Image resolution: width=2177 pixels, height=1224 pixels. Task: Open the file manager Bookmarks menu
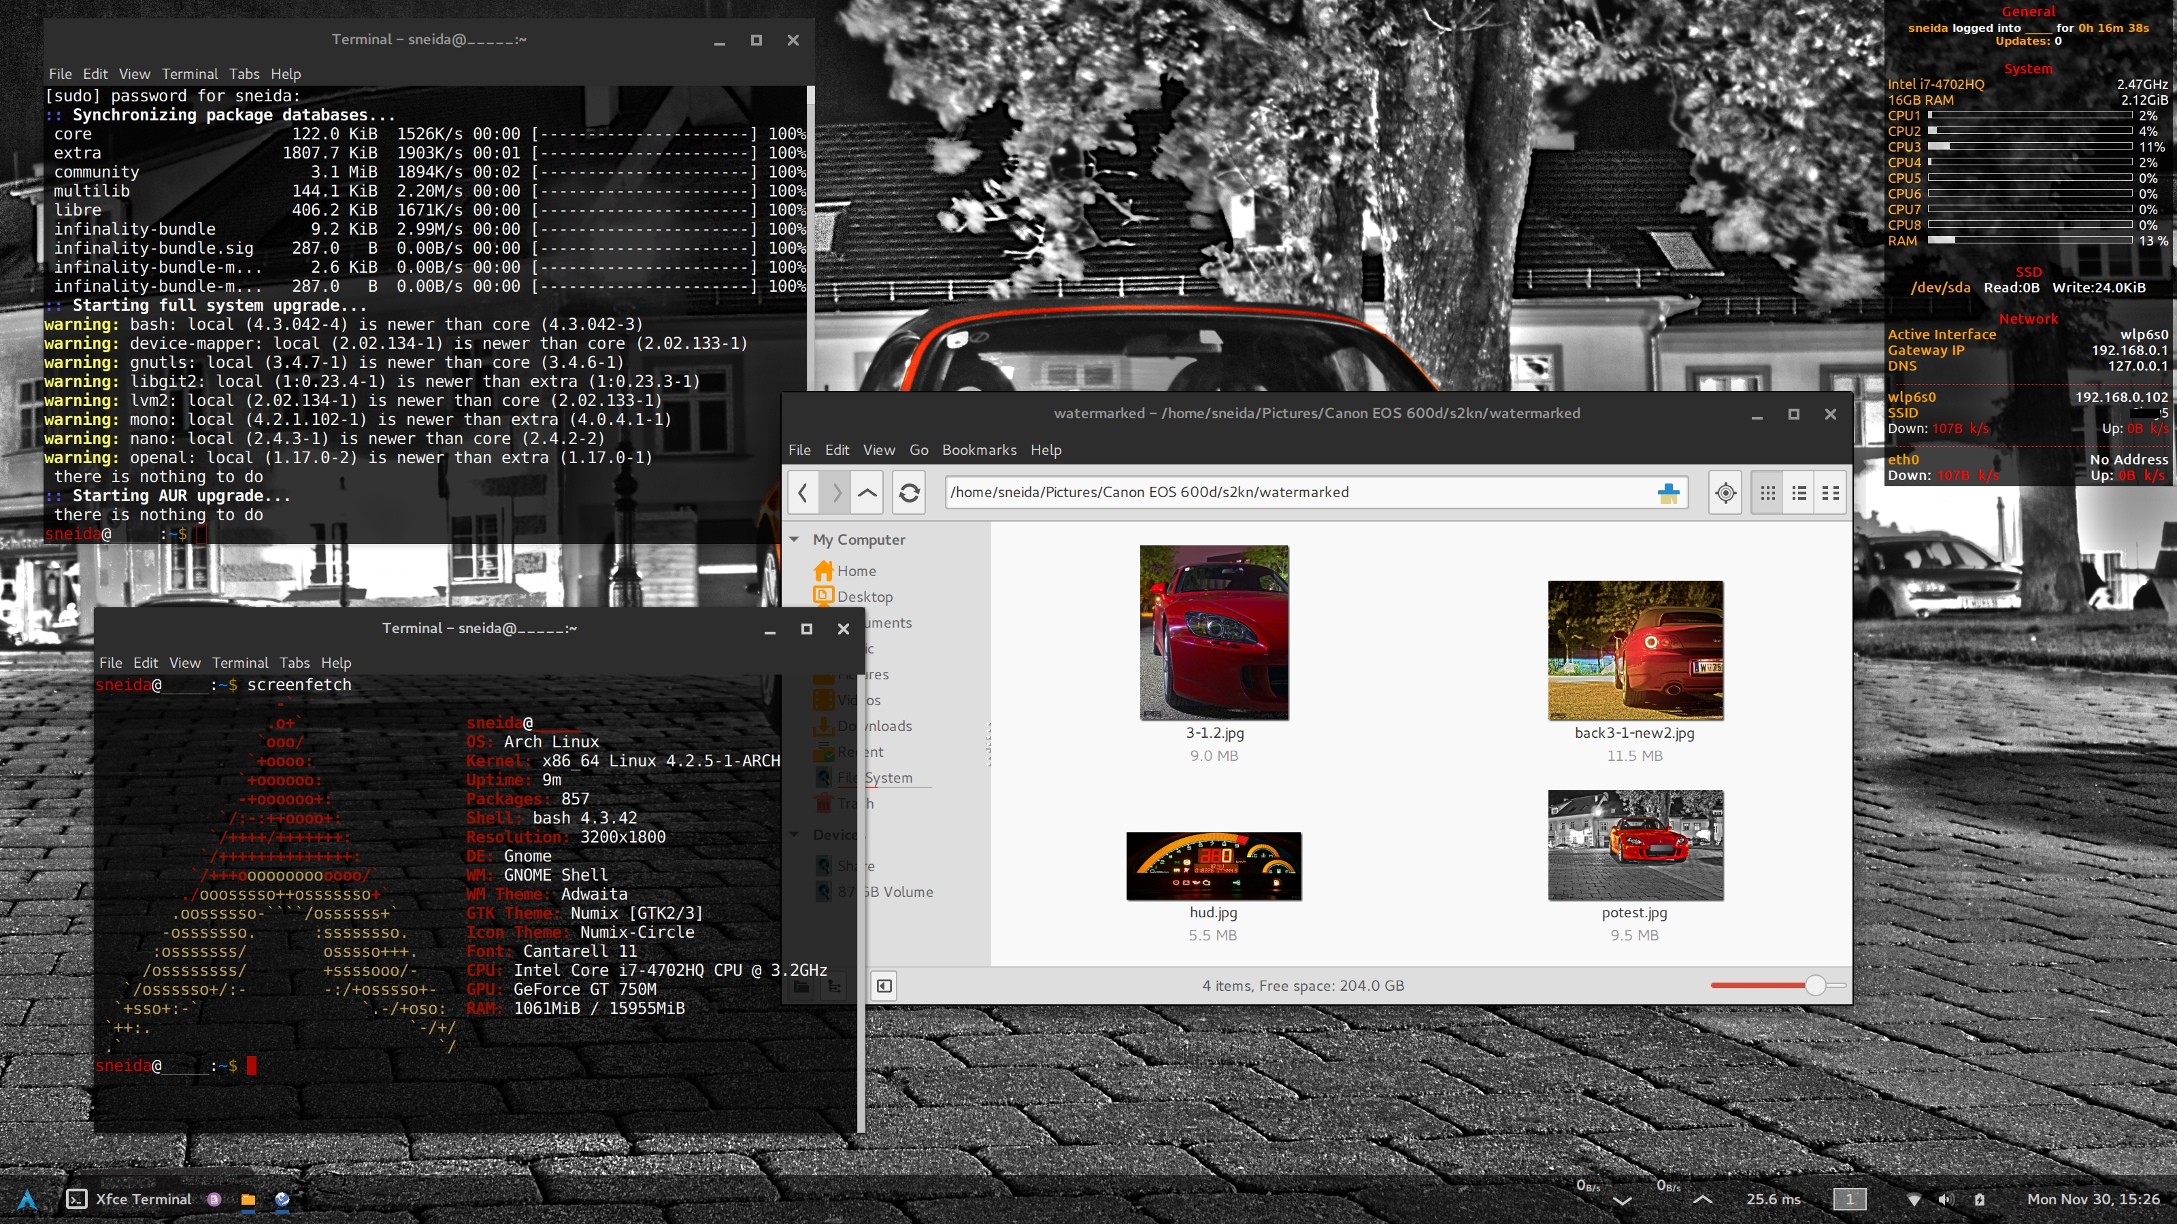pyautogui.click(x=980, y=450)
